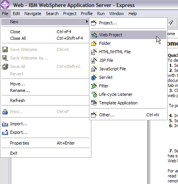The height and width of the screenshot is (184, 178).
Task: Select JSP File in New submenu
Action: coord(128,60)
